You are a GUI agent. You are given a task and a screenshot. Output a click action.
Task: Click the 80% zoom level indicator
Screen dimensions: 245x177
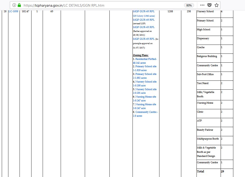pyautogui.click(x=189, y=5)
